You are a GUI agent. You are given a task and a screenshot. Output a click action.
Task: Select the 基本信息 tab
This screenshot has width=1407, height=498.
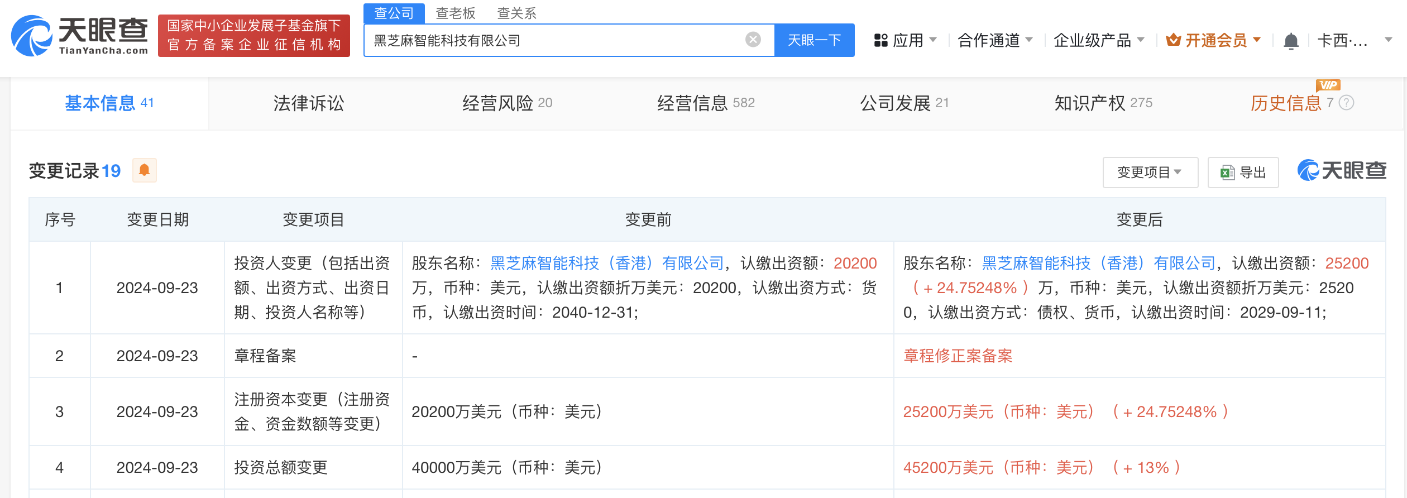[109, 103]
